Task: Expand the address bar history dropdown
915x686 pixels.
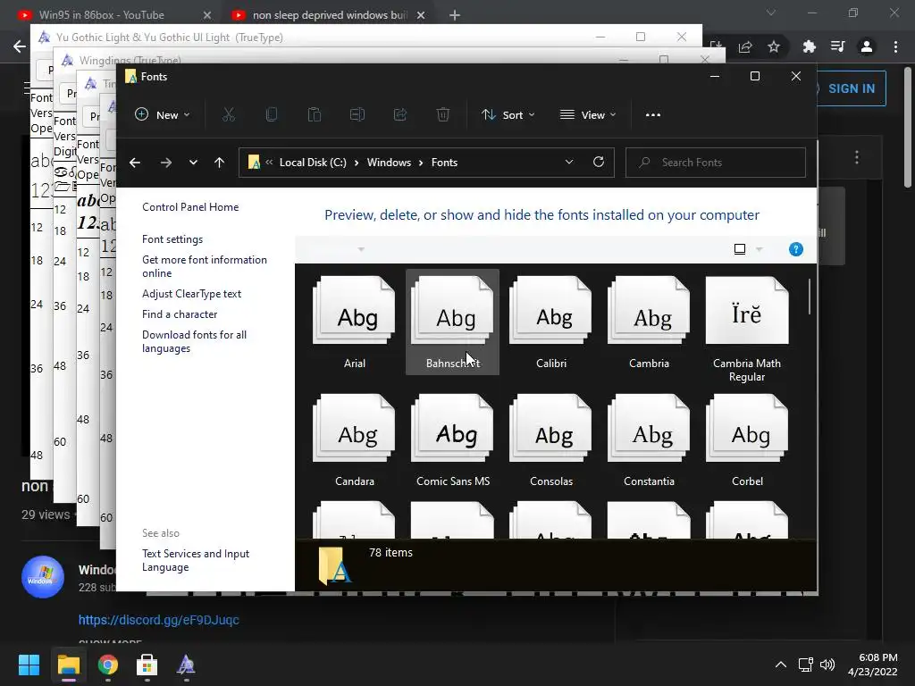Action: pos(569,163)
